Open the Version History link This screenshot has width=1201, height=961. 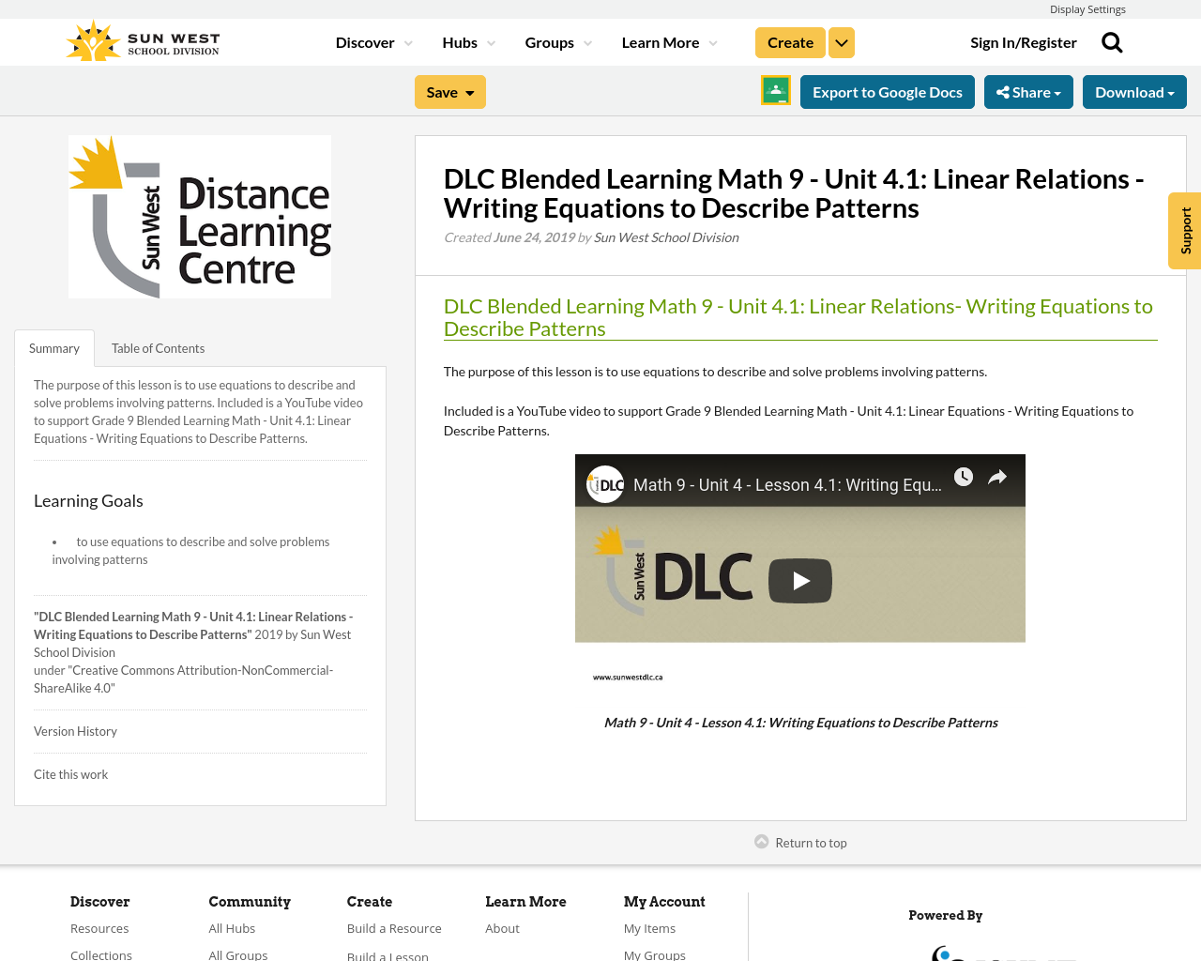click(x=75, y=729)
